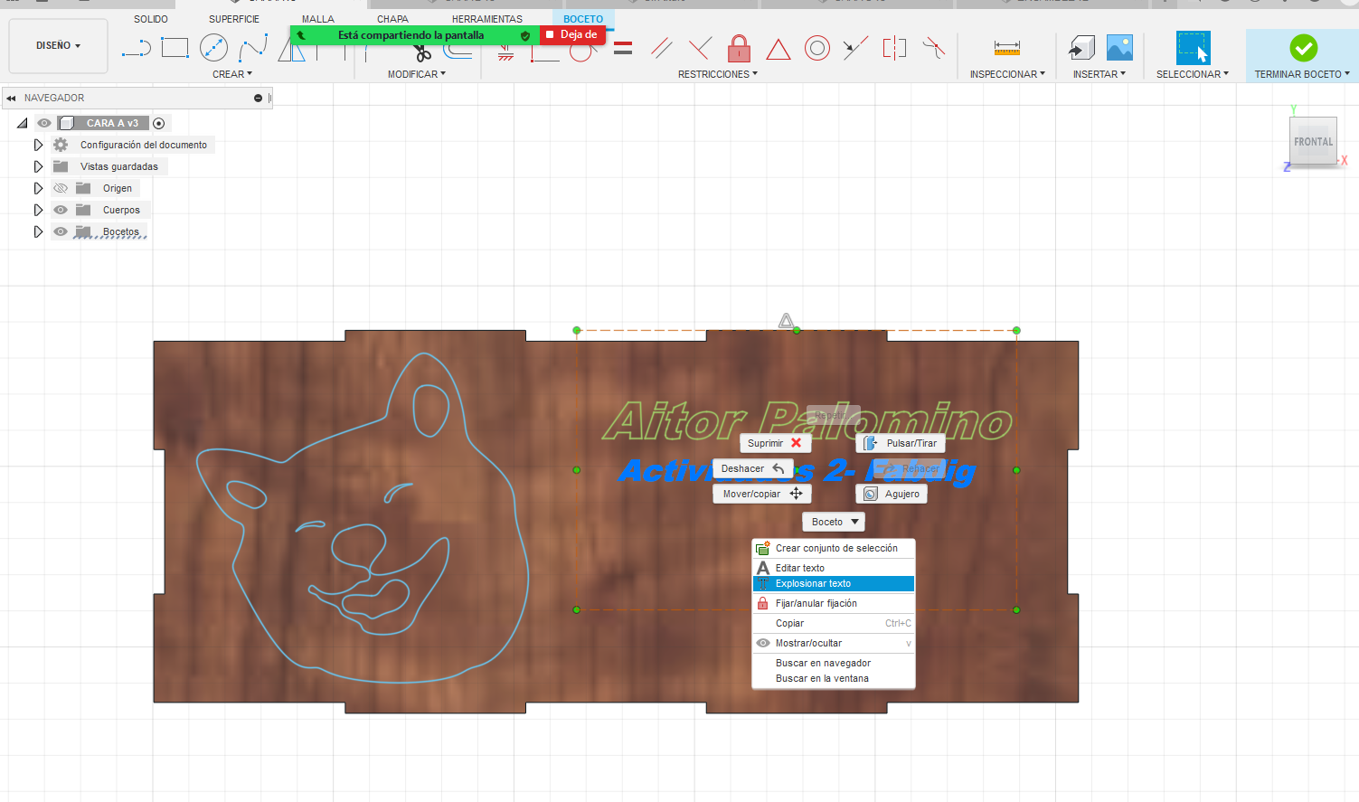Click the Fix/Unfix padlock constraint
The image size is (1359, 802).
coord(739,48)
